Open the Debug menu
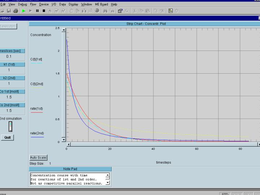 coord(22,4)
